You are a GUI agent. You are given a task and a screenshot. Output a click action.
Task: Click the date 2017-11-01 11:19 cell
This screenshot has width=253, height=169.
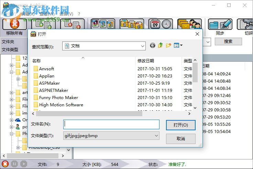tap(155, 90)
